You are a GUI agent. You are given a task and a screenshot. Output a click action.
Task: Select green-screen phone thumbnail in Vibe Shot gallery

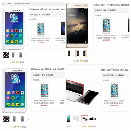[x=68, y=119]
